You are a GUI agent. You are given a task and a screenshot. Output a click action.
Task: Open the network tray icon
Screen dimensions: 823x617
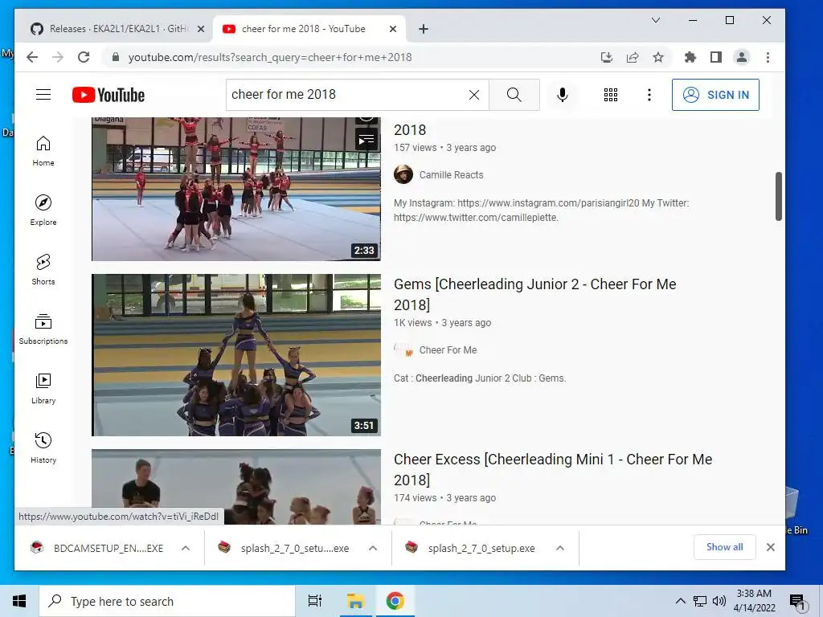(700, 601)
